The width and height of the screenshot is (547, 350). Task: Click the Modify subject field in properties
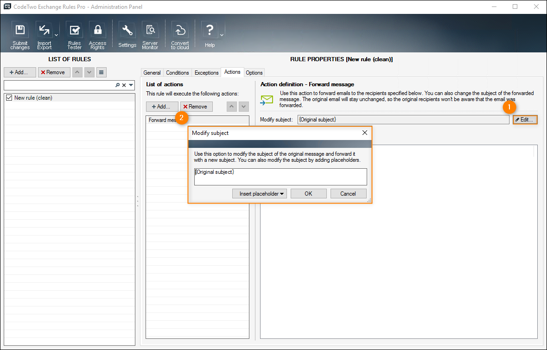[x=403, y=120]
